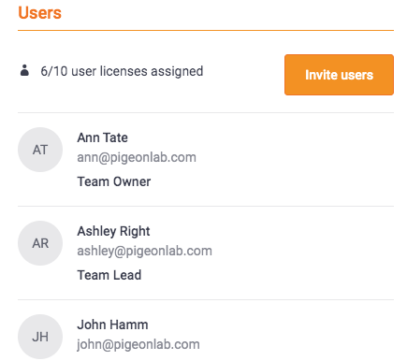Click the email ann@pigeonlab.com
The height and width of the screenshot is (361, 407).
click(137, 158)
